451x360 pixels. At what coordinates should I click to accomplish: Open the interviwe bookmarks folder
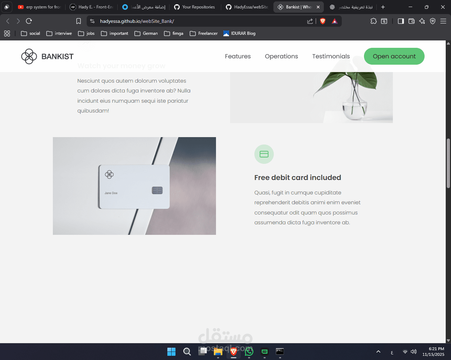click(59, 33)
